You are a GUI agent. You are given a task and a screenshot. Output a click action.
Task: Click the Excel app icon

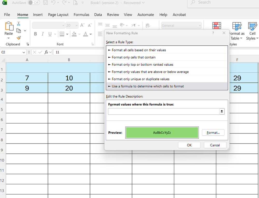5,3
